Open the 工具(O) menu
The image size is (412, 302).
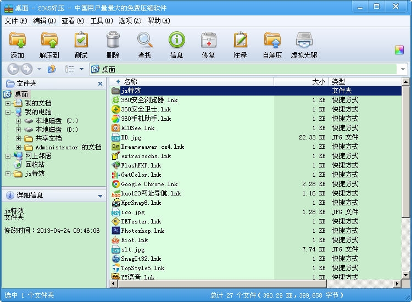click(x=102, y=21)
